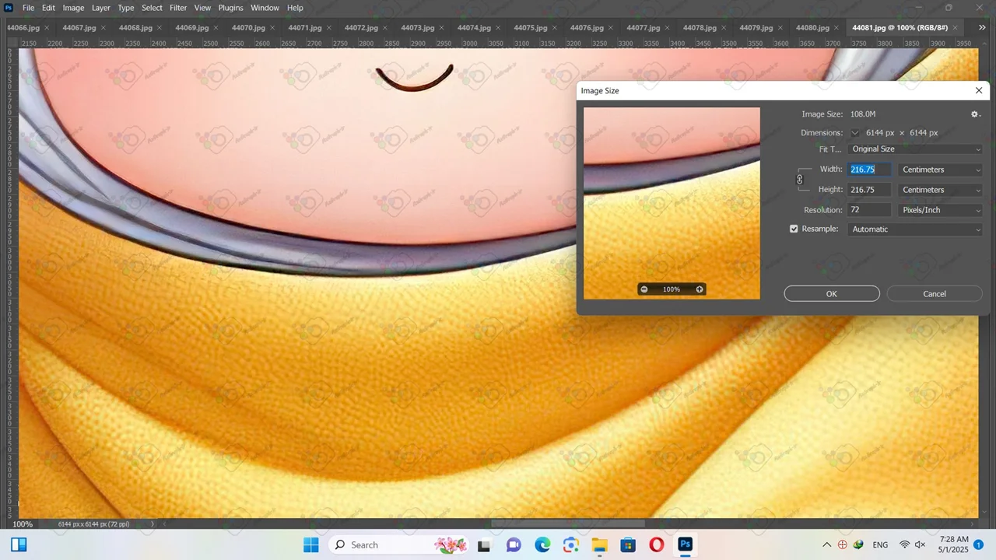Open Microsoft Edge from the taskbar
The height and width of the screenshot is (560, 996).
(542, 544)
